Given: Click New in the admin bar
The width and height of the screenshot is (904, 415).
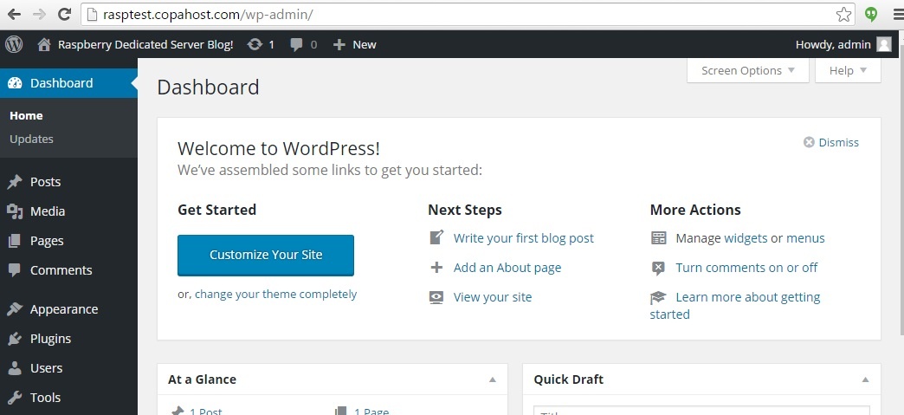Looking at the screenshot, I should point(365,44).
